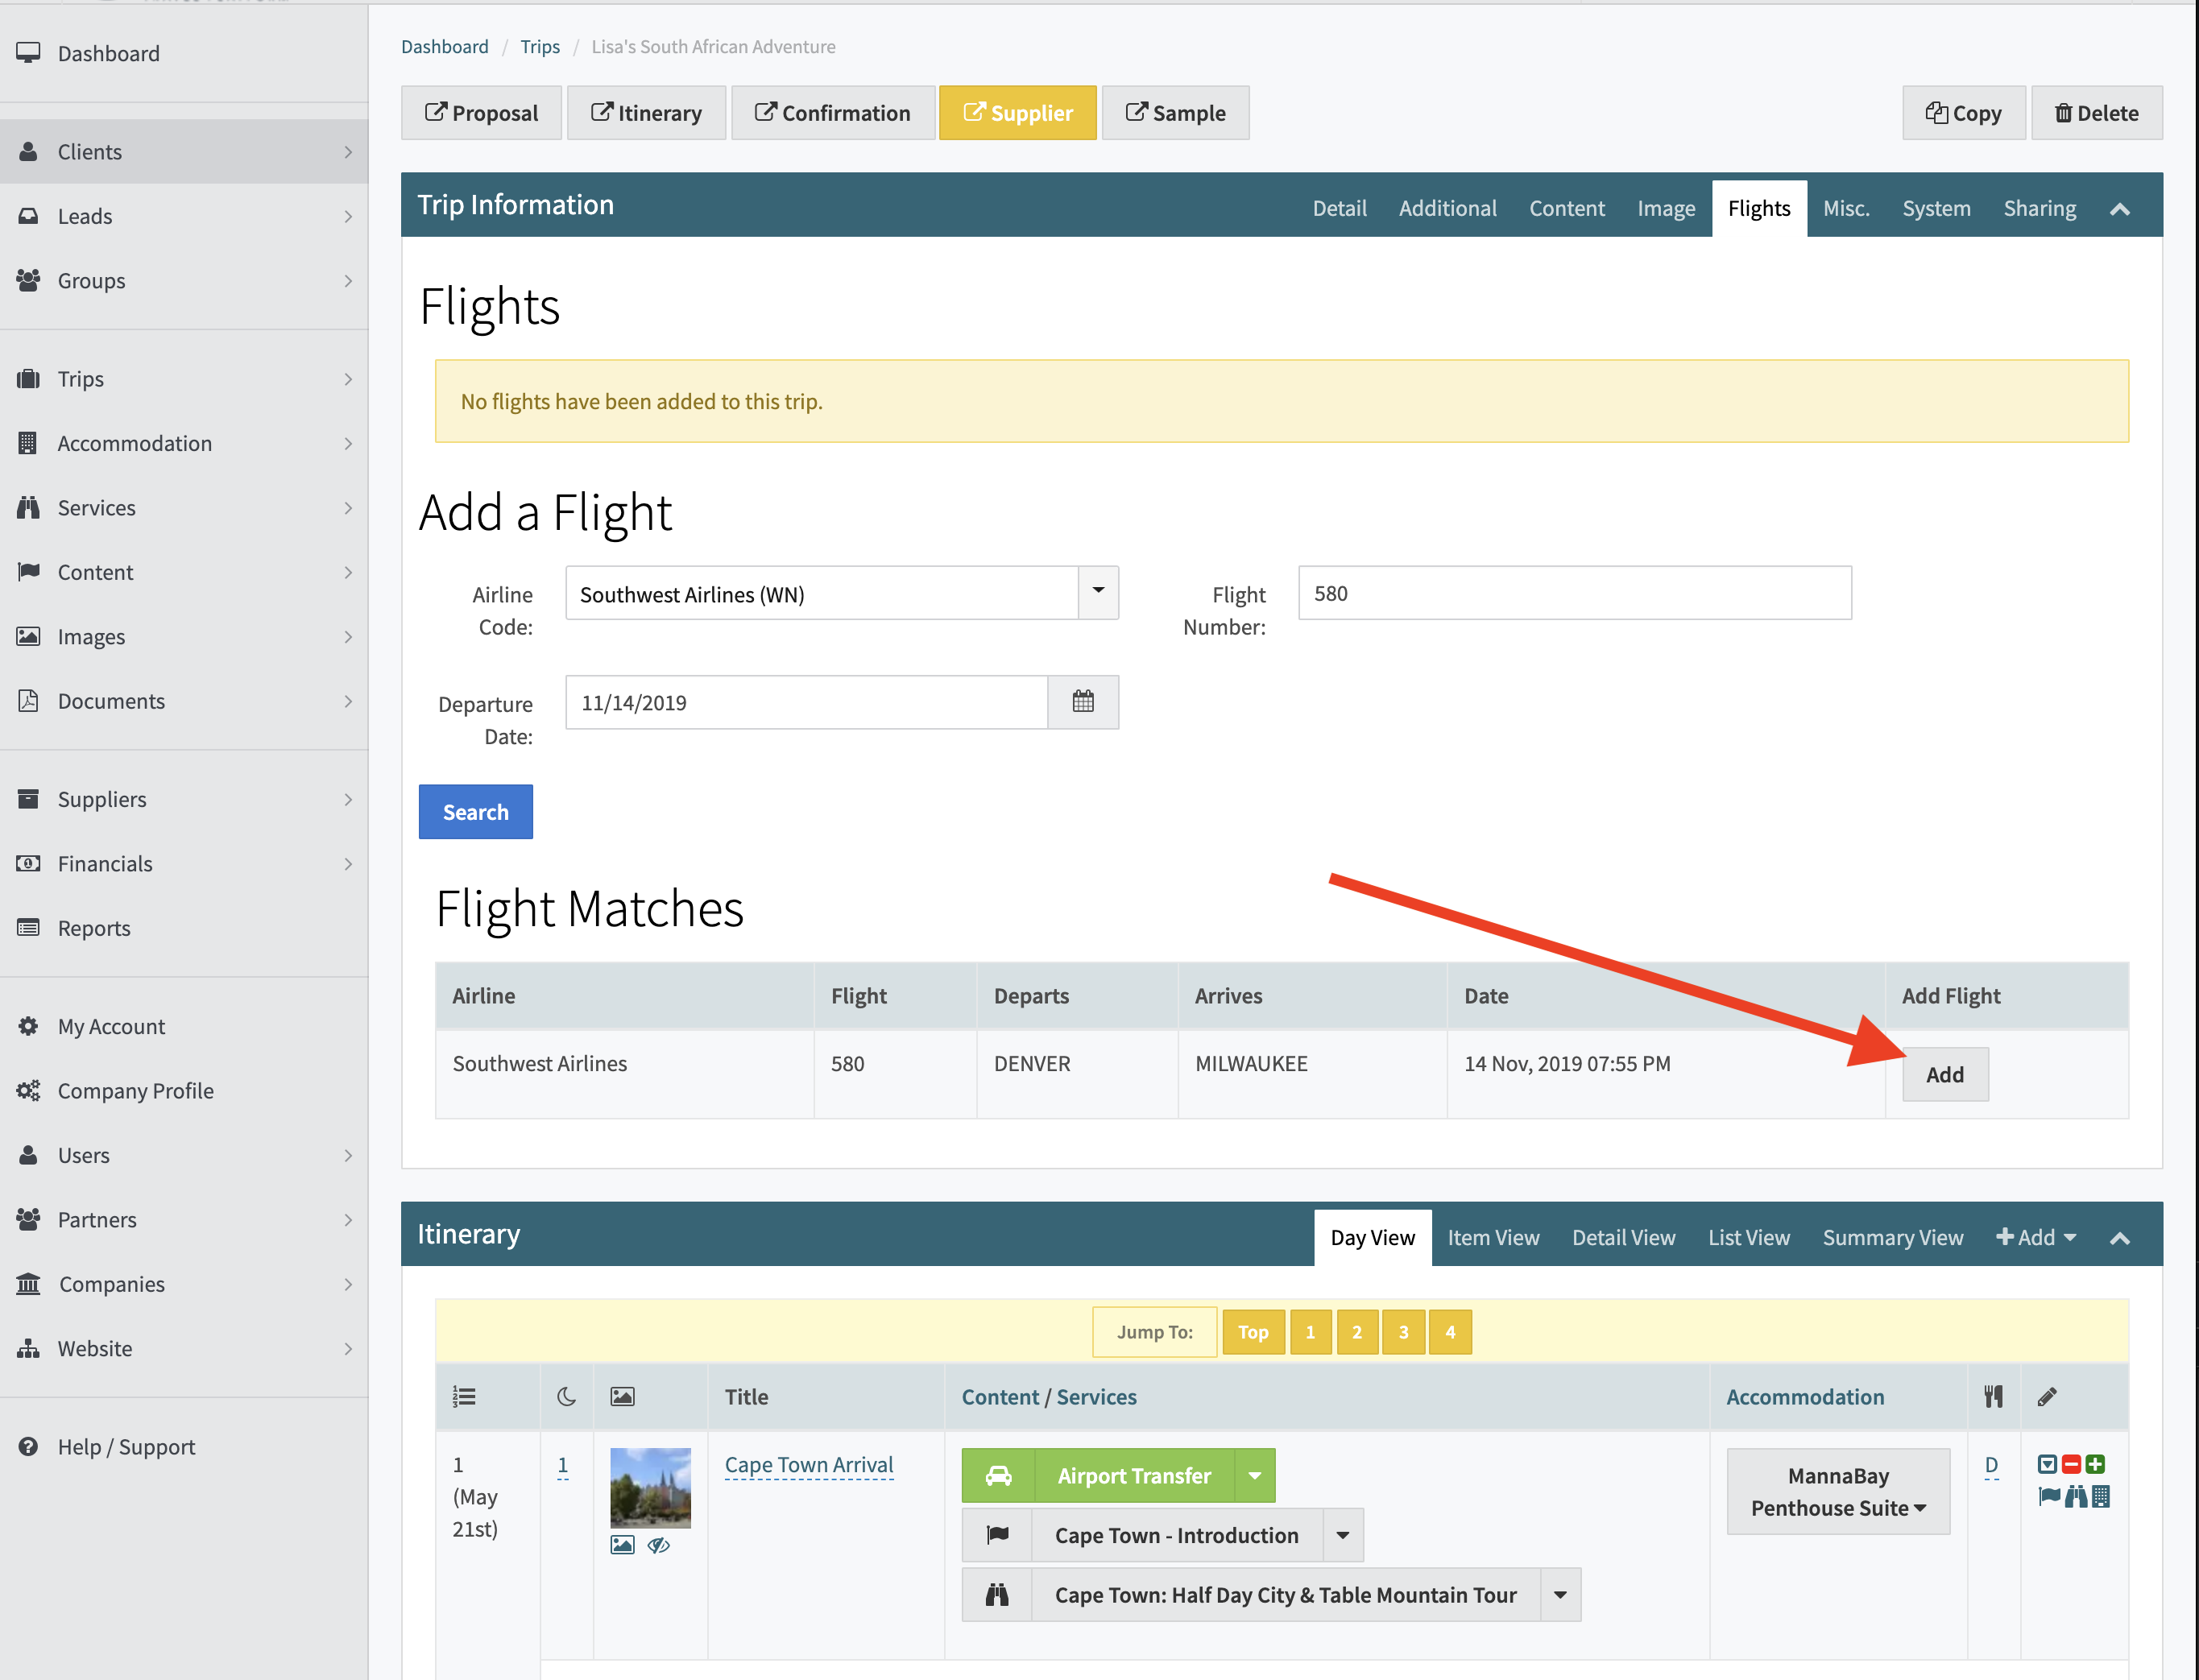Click the Companies bank building icon
This screenshot has width=2199, height=1680.
[x=28, y=1283]
